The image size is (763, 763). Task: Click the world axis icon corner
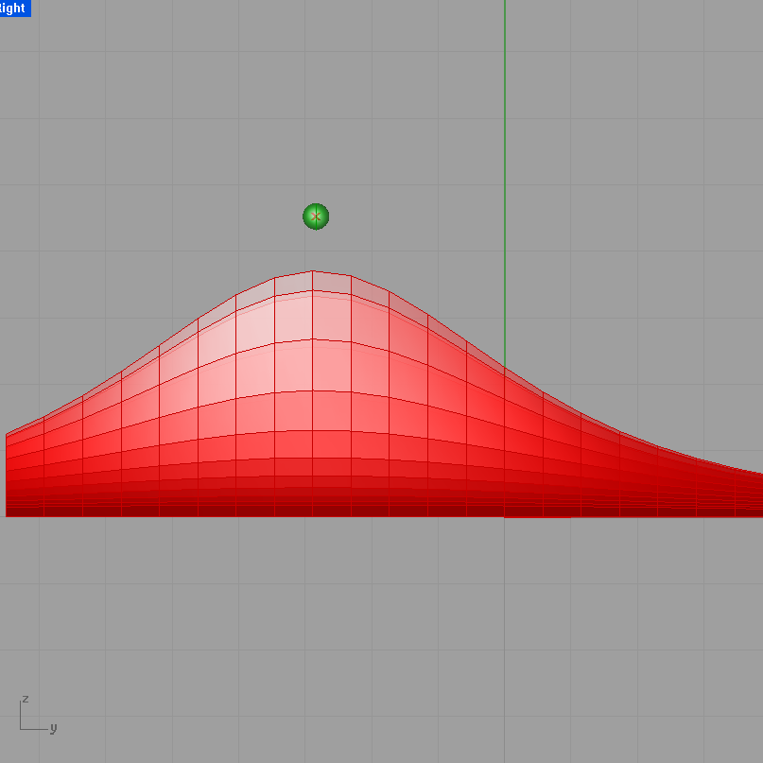[x=22, y=729]
